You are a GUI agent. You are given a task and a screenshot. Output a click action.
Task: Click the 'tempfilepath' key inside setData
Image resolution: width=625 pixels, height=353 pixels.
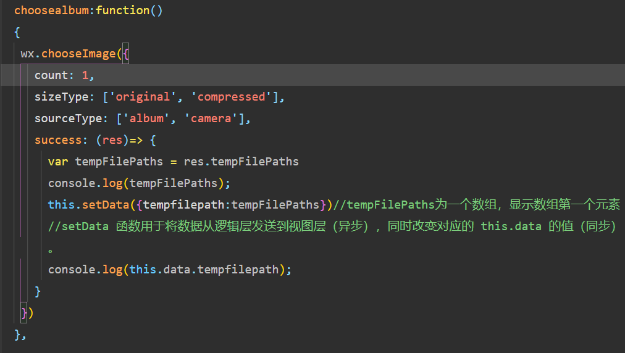184,204
